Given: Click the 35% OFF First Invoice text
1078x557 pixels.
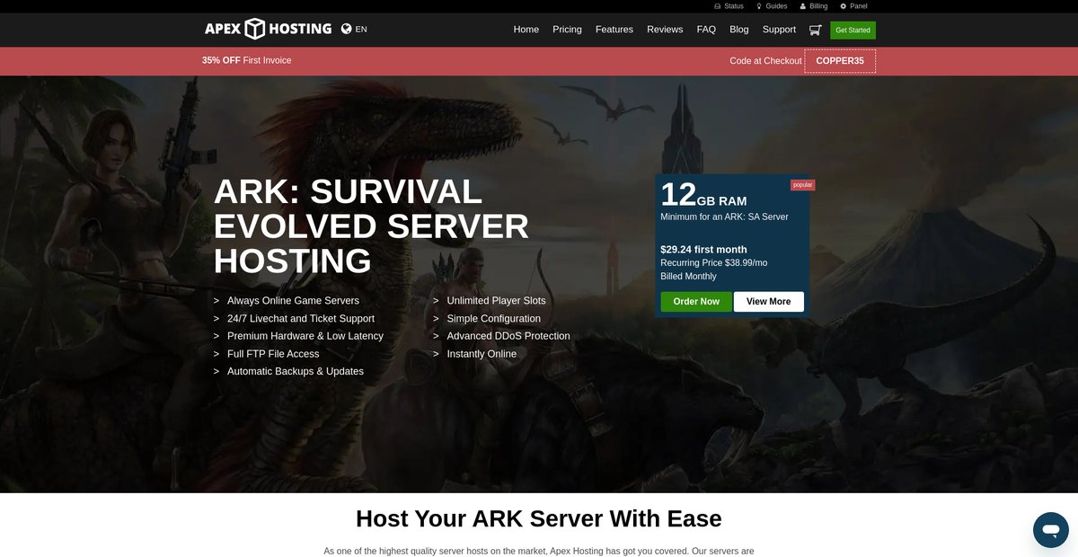Looking at the screenshot, I should coord(246,60).
